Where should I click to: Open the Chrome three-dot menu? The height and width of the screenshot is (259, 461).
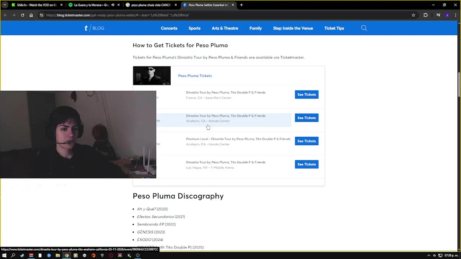click(x=455, y=15)
